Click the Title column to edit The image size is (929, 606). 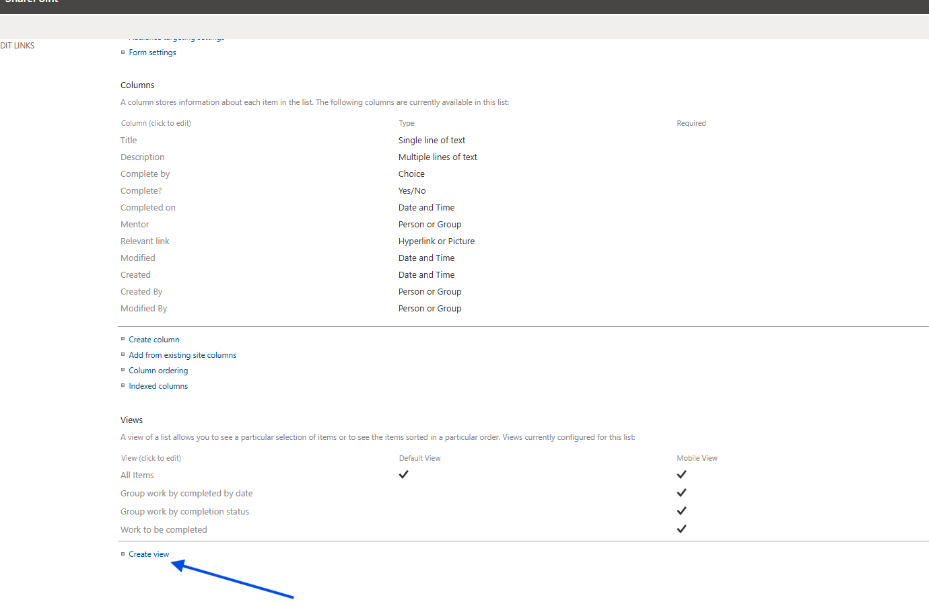129,141
